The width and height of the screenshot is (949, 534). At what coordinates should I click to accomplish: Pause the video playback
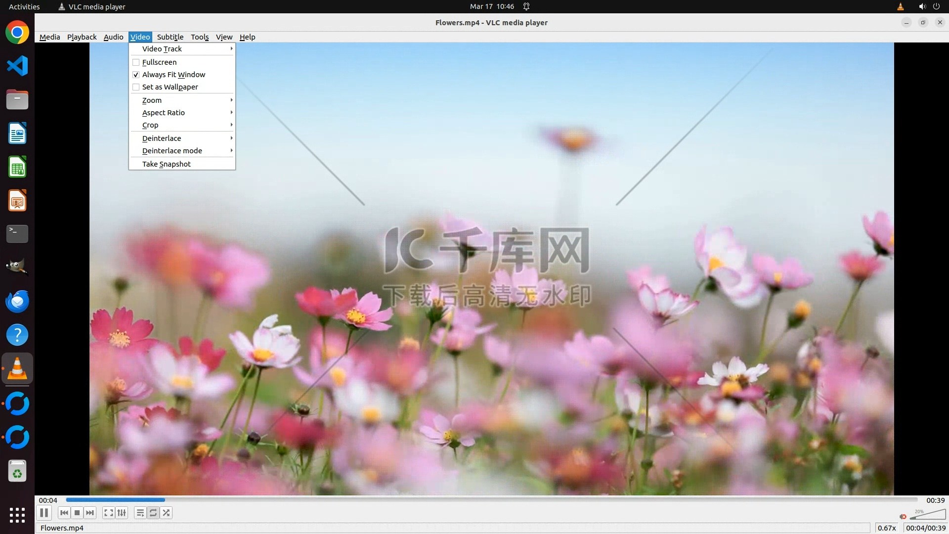tap(44, 513)
